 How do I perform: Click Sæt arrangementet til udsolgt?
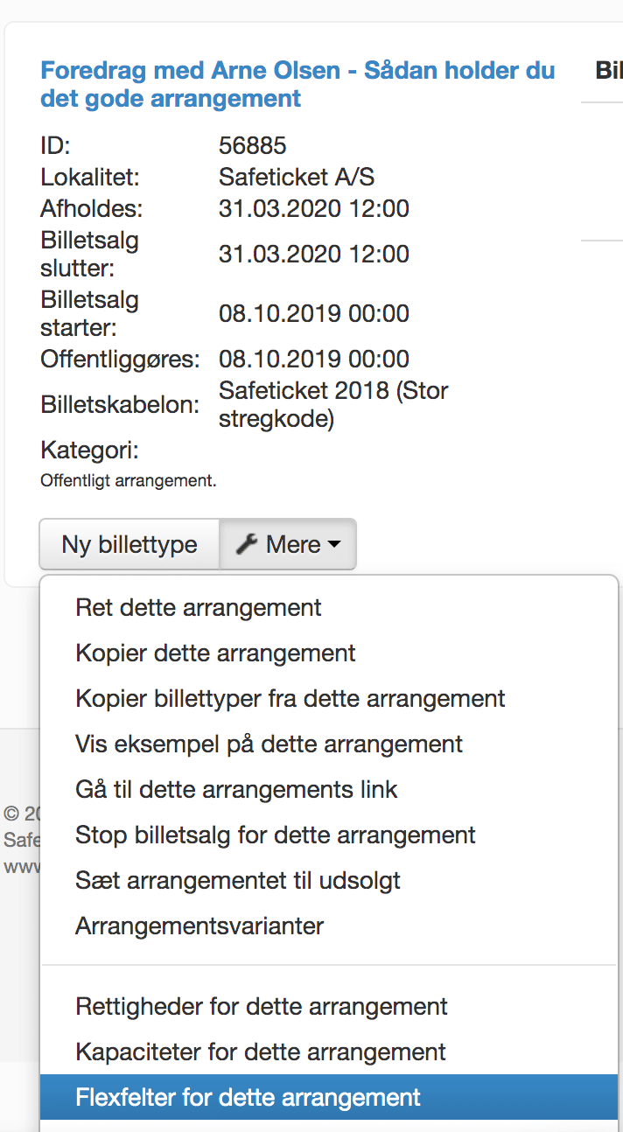tap(238, 880)
